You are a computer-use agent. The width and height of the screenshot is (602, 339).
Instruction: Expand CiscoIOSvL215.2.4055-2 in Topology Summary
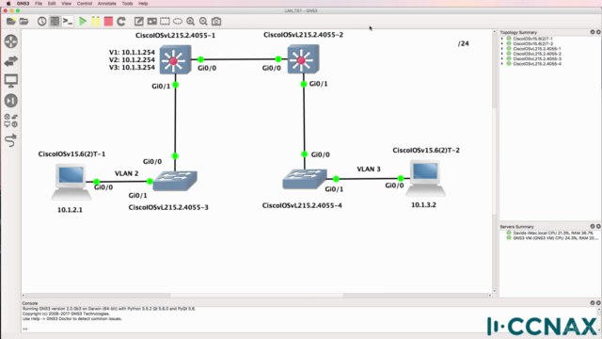(502, 54)
